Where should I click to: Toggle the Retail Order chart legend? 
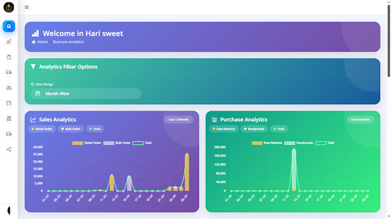pos(86,143)
